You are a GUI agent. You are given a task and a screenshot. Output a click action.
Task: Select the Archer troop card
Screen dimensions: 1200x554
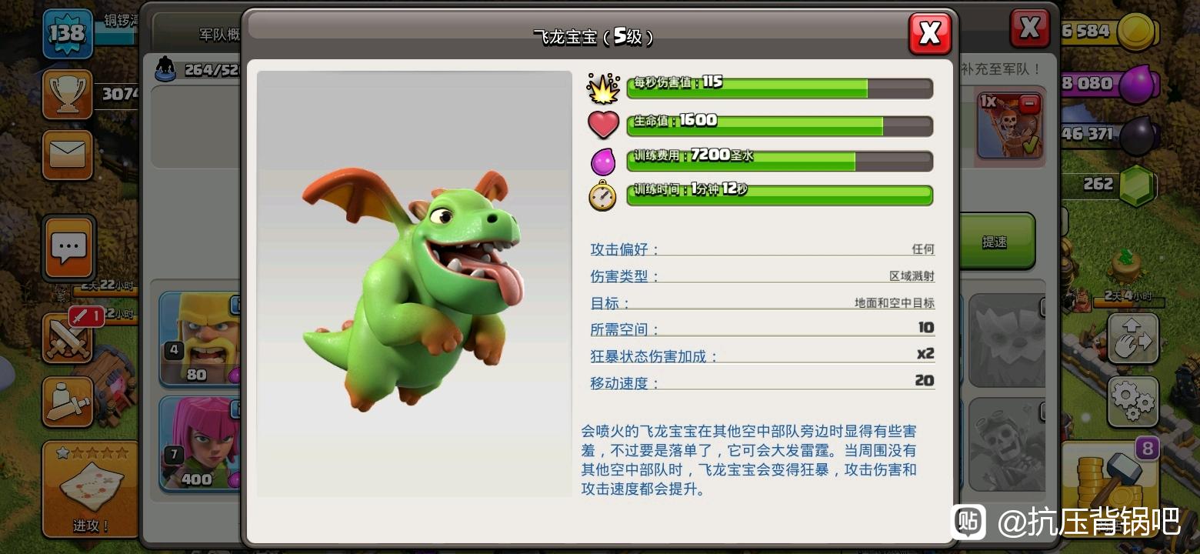pos(199,443)
